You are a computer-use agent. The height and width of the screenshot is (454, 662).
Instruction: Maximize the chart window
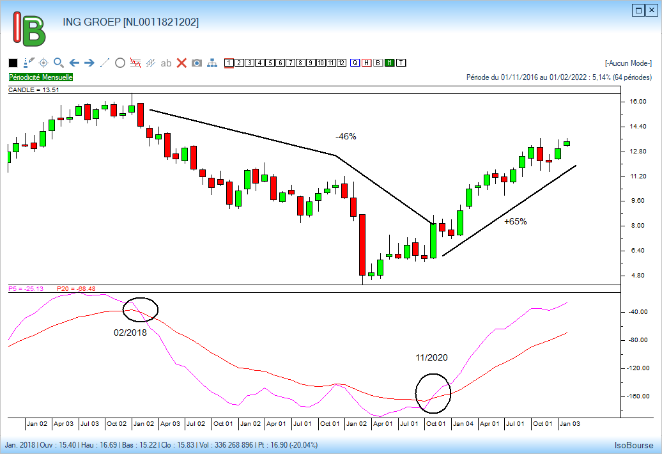point(638,10)
